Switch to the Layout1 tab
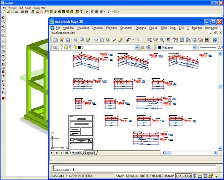The width and height of the screenshot is (224, 180). tap(90, 153)
